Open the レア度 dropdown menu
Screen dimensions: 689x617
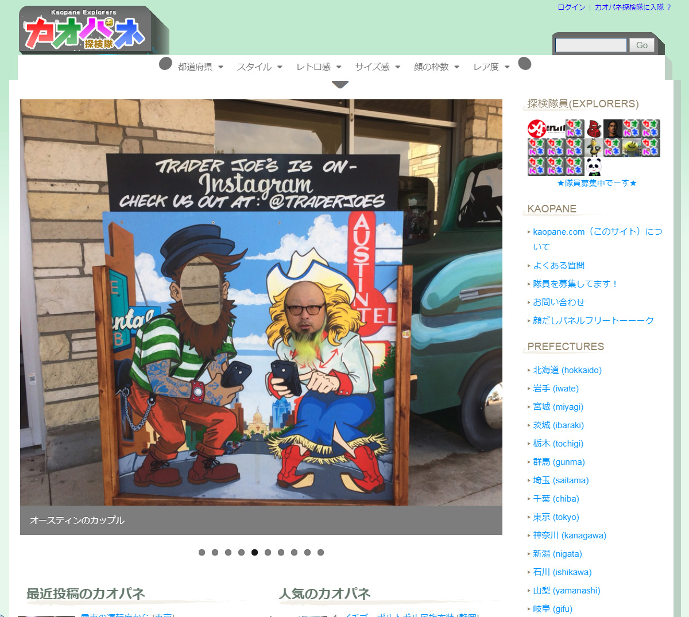[491, 67]
